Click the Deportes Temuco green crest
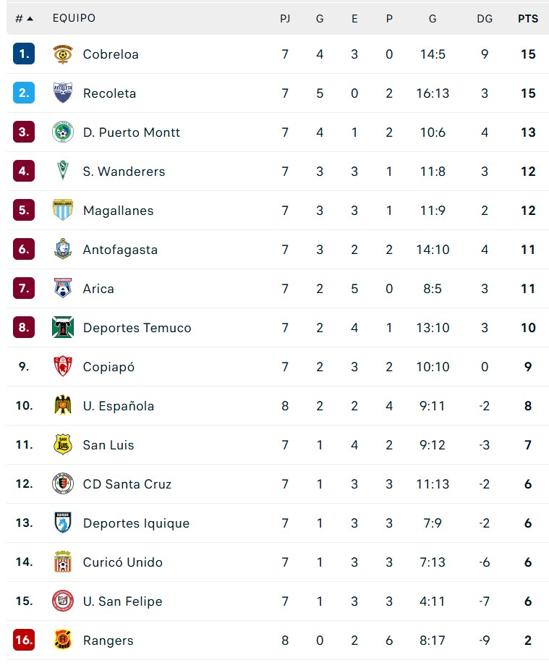This screenshot has width=549, height=668. (63, 328)
